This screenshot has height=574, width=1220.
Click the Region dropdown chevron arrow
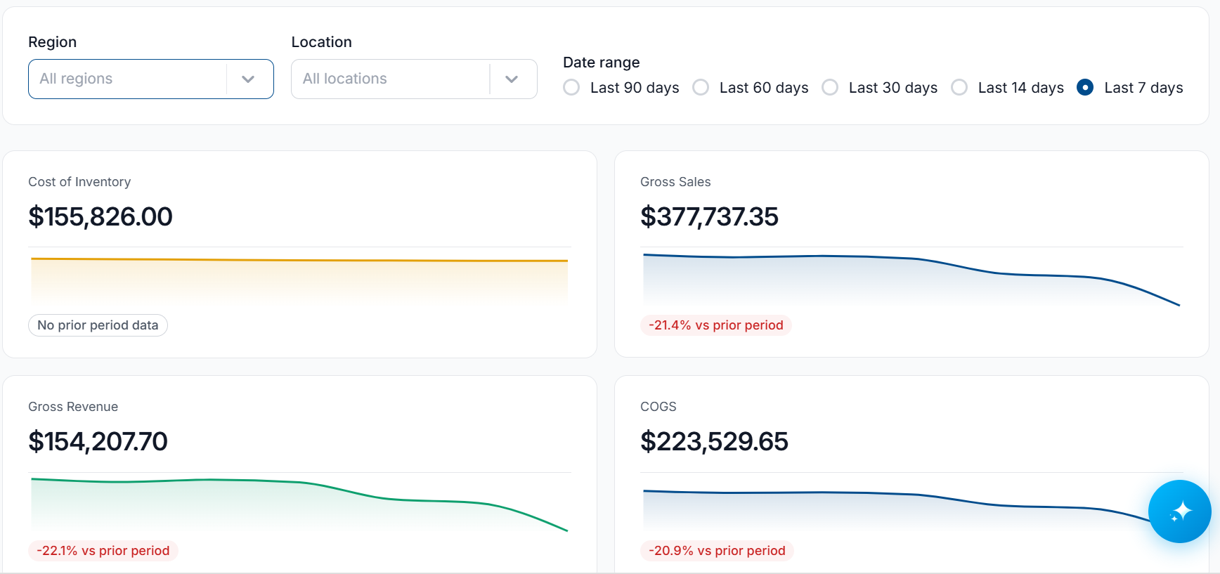click(x=248, y=79)
